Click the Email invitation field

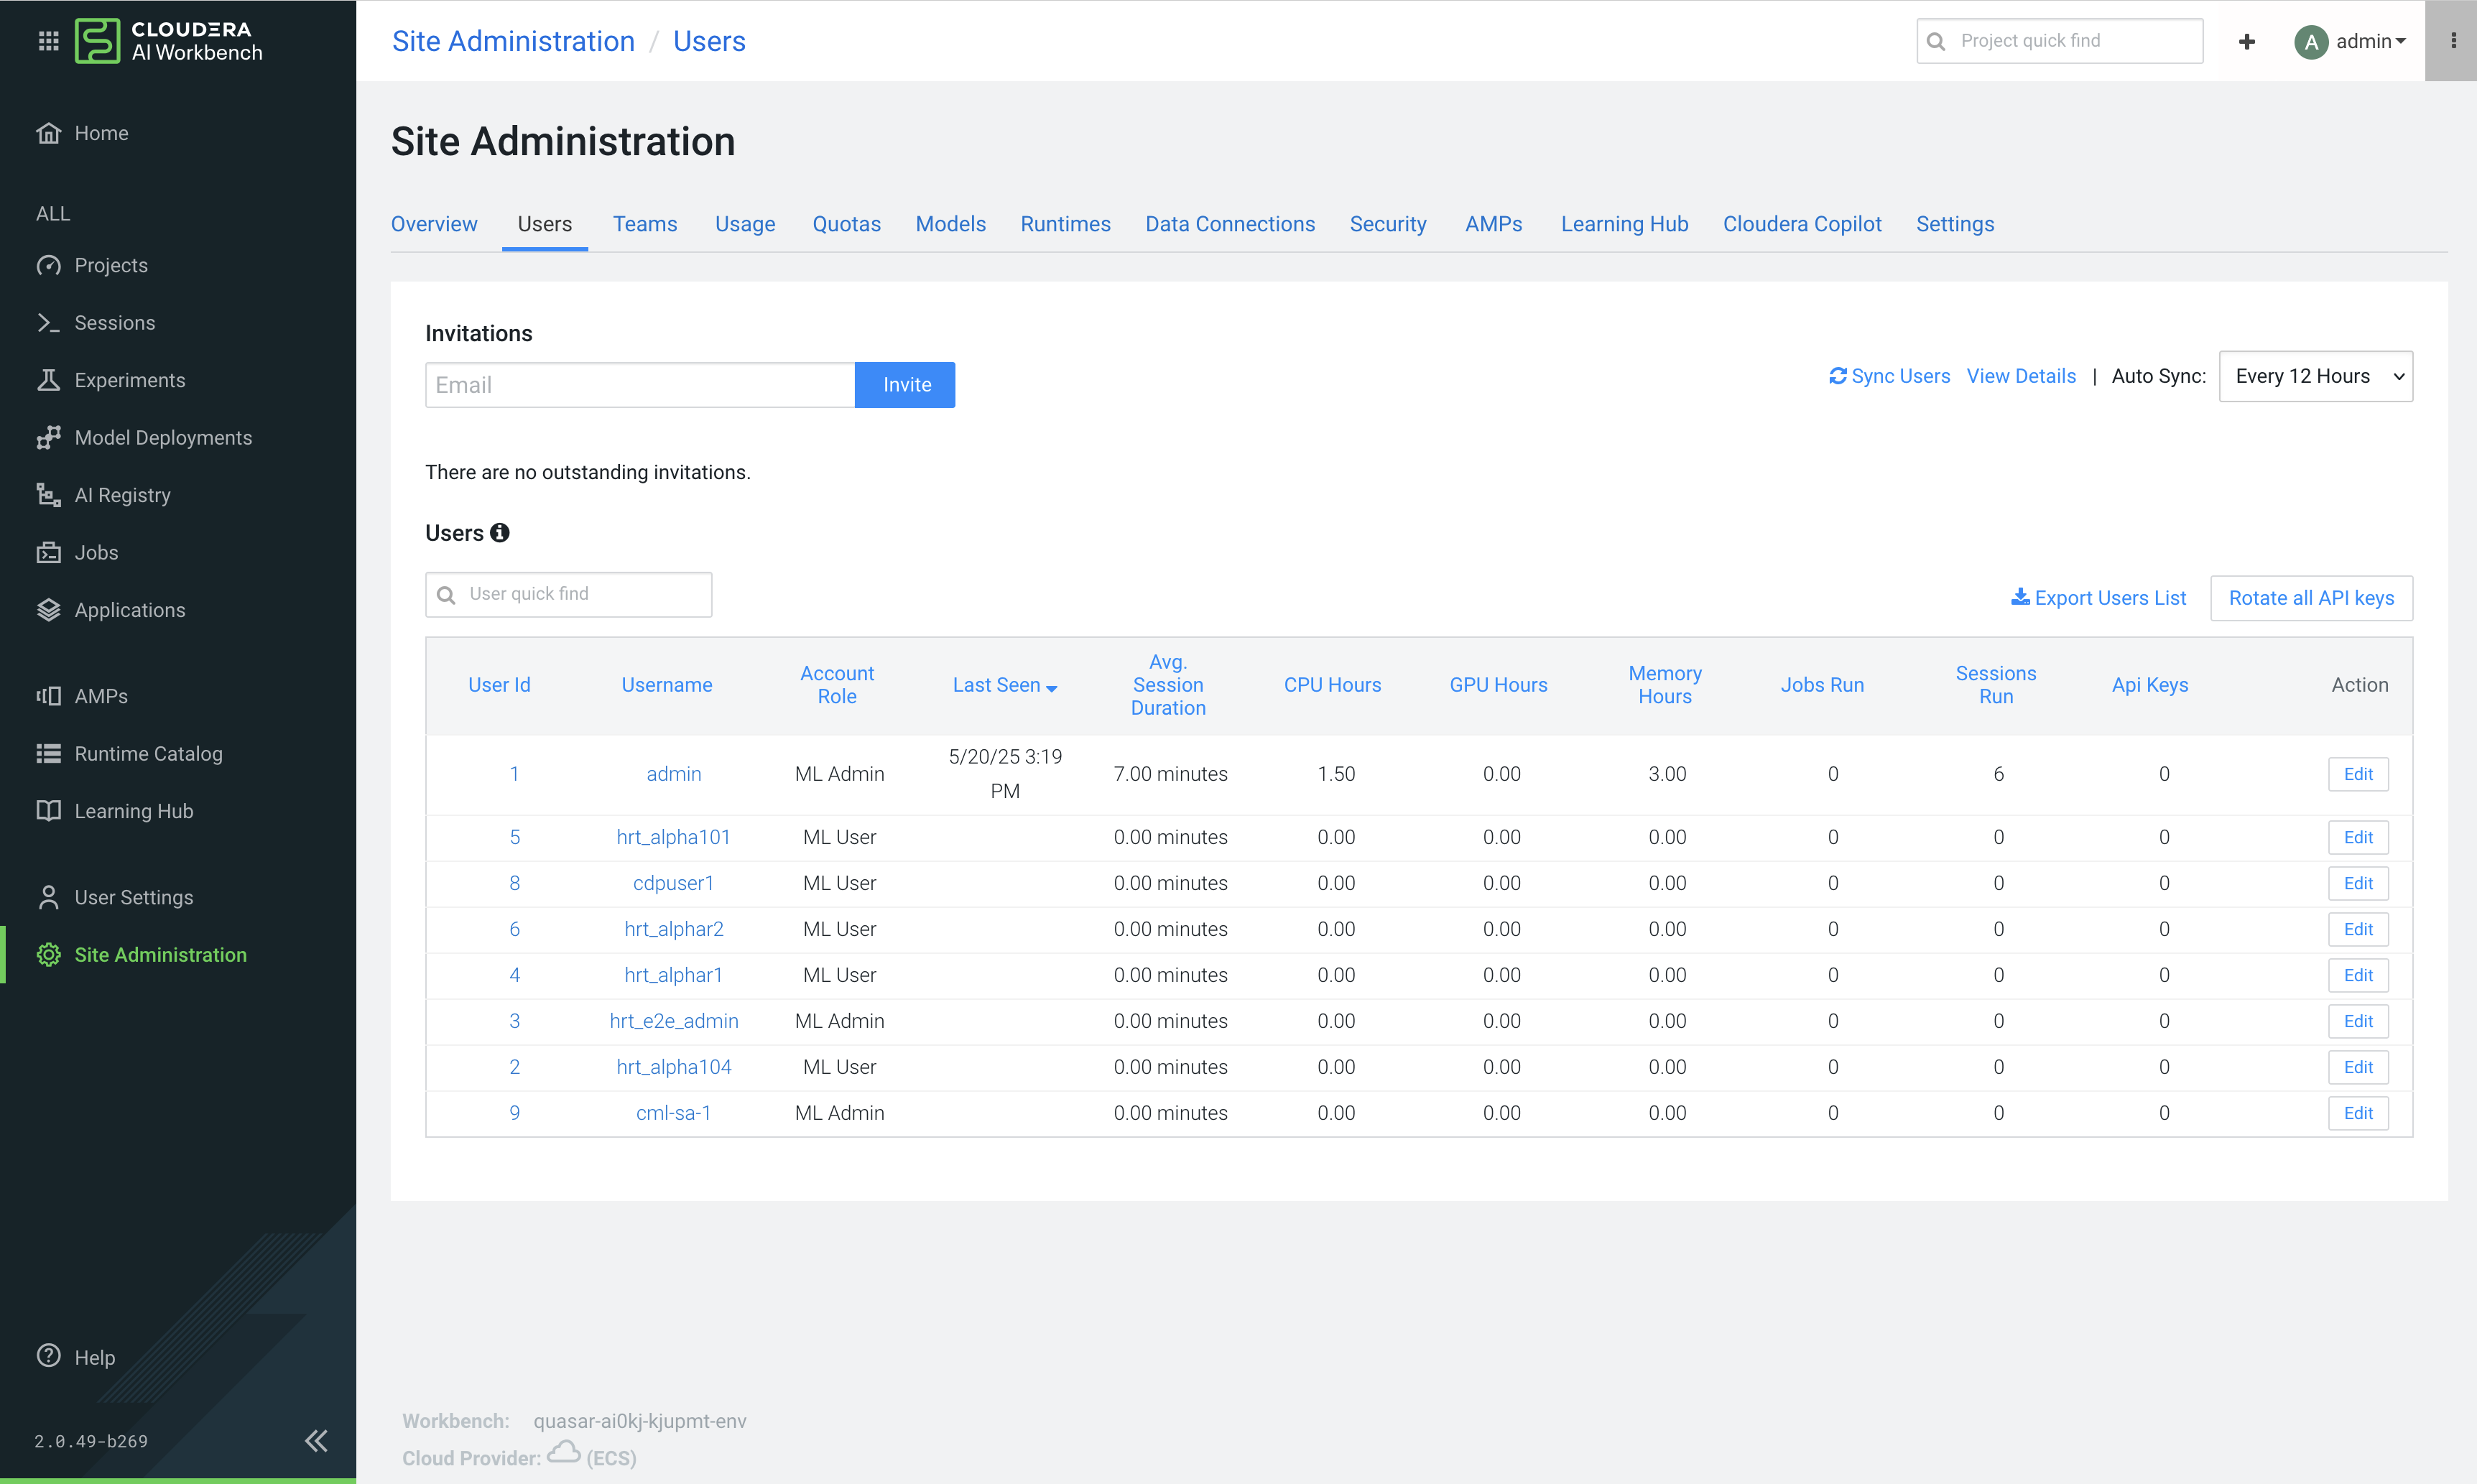[640, 385]
